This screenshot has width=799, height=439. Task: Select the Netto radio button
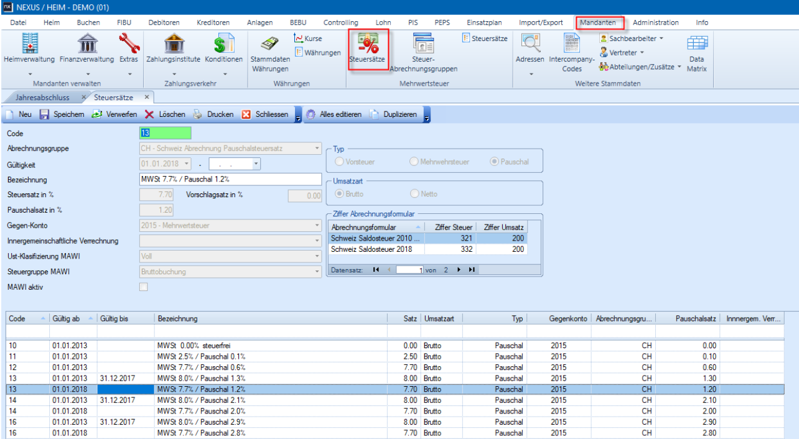tap(414, 194)
